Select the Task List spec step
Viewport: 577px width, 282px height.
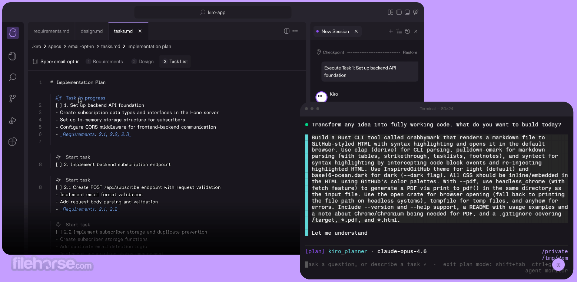click(175, 62)
